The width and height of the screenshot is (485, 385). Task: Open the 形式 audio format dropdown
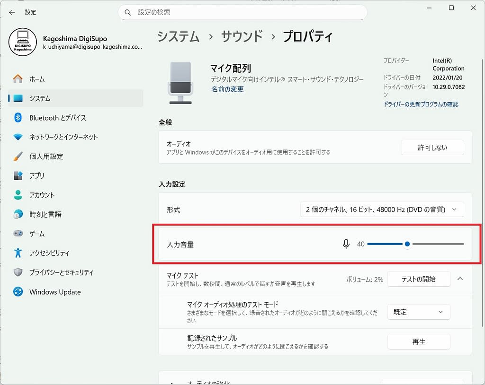click(382, 210)
